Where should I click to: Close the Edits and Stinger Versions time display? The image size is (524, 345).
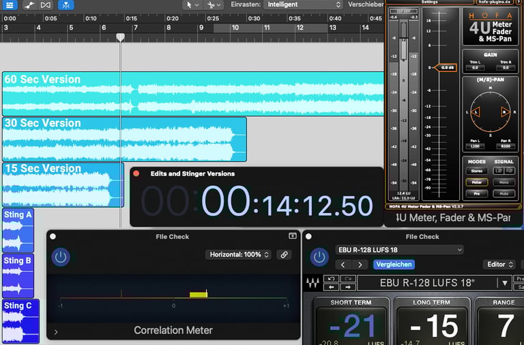point(136,174)
